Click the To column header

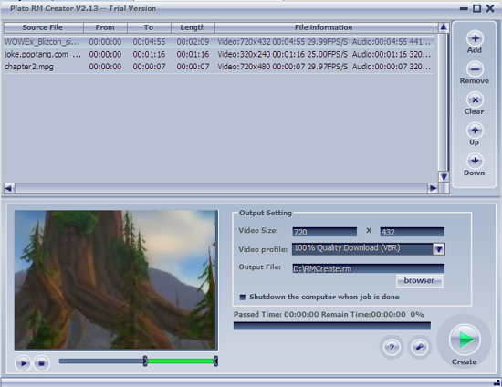click(149, 27)
